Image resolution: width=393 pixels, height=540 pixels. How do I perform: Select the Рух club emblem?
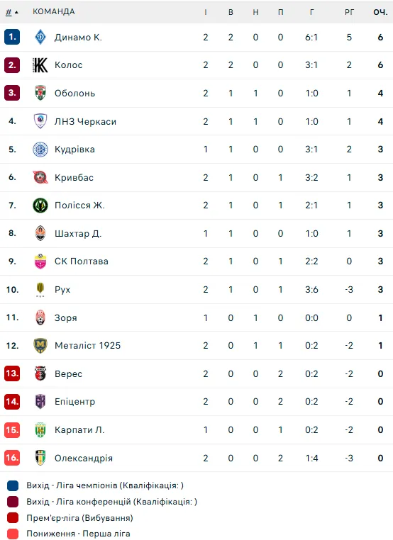click(x=40, y=290)
